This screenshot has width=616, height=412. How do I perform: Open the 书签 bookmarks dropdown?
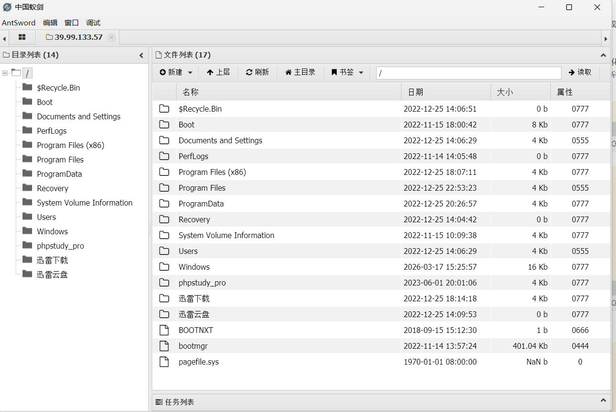point(347,72)
